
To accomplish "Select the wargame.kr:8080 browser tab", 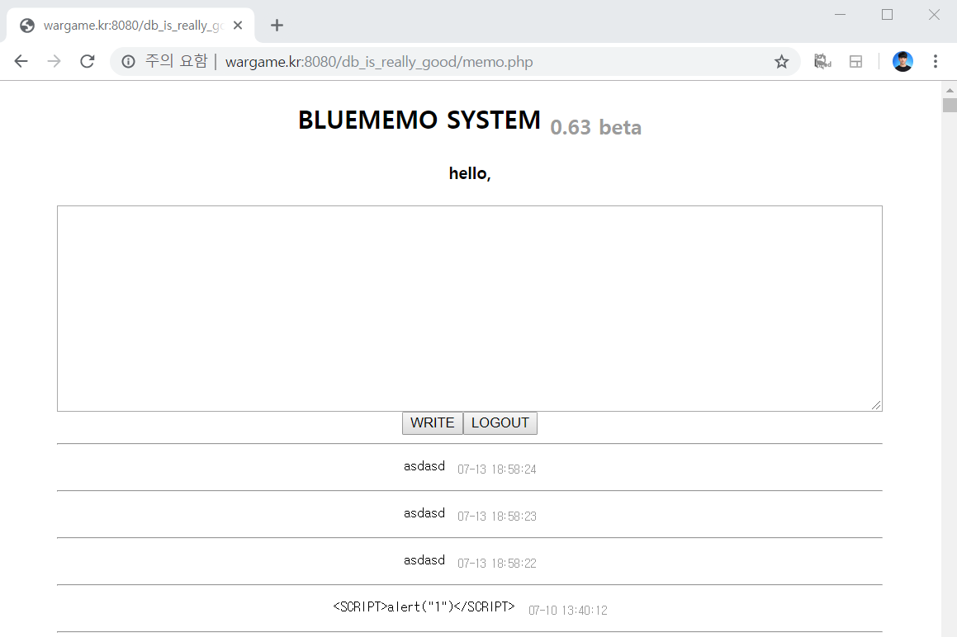I will pos(130,25).
